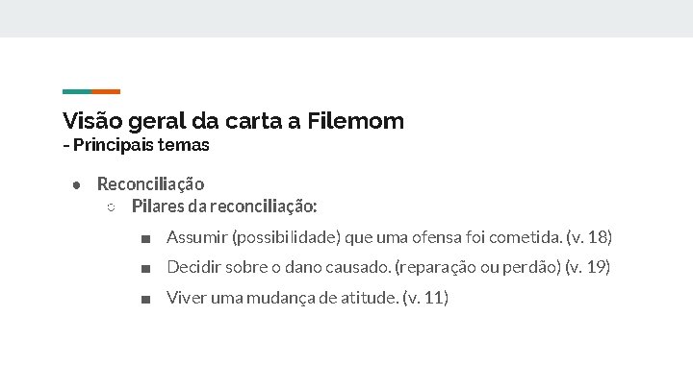Viewport: 693px width, 389px height.
Task: Click the phrase (reparação ou perdão)
Action: click(477, 267)
